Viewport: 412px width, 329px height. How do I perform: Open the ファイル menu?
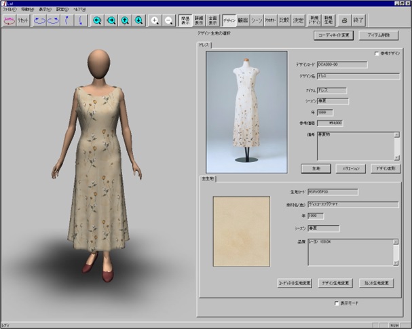pyautogui.click(x=10, y=10)
